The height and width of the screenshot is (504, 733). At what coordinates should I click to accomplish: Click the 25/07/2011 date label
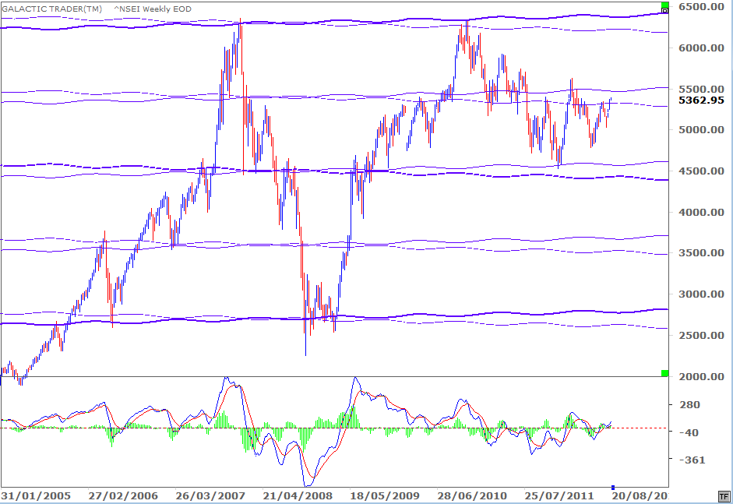click(559, 495)
